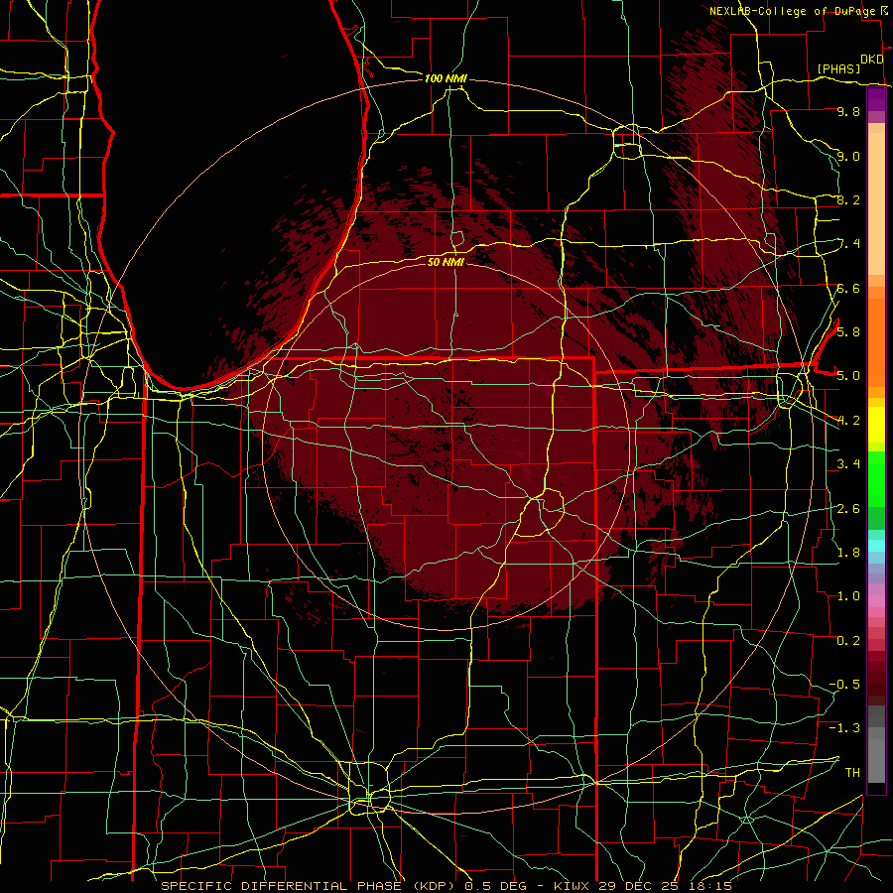Click the TH label at the scale bottom

(x=852, y=773)
